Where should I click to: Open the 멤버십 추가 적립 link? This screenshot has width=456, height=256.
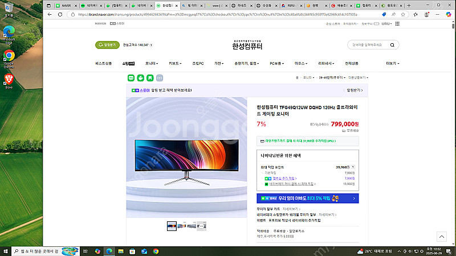tap(284, 179)
